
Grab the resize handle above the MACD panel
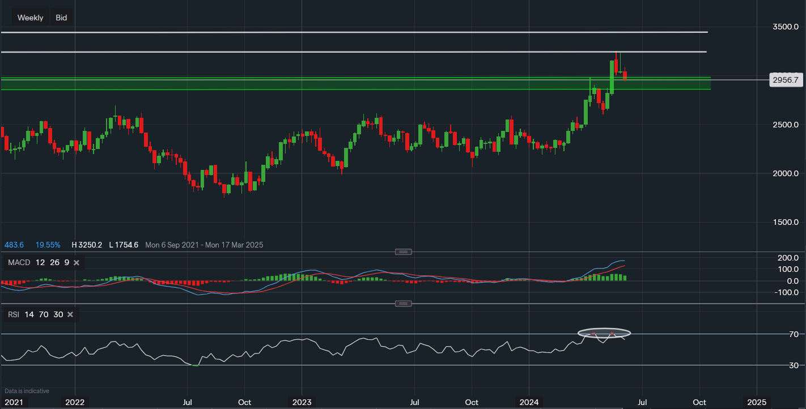click(403, 252)
